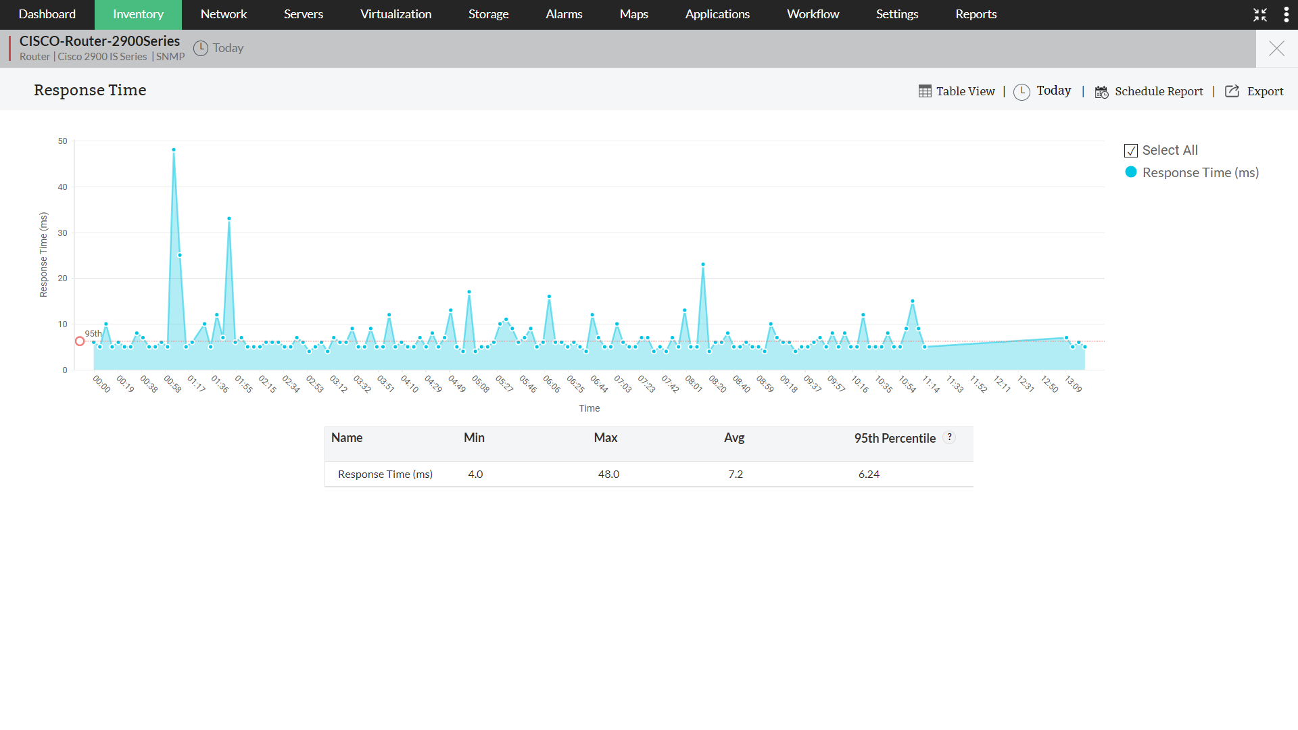Open the Today time period dropdown in toolbar

point(1054,91)
